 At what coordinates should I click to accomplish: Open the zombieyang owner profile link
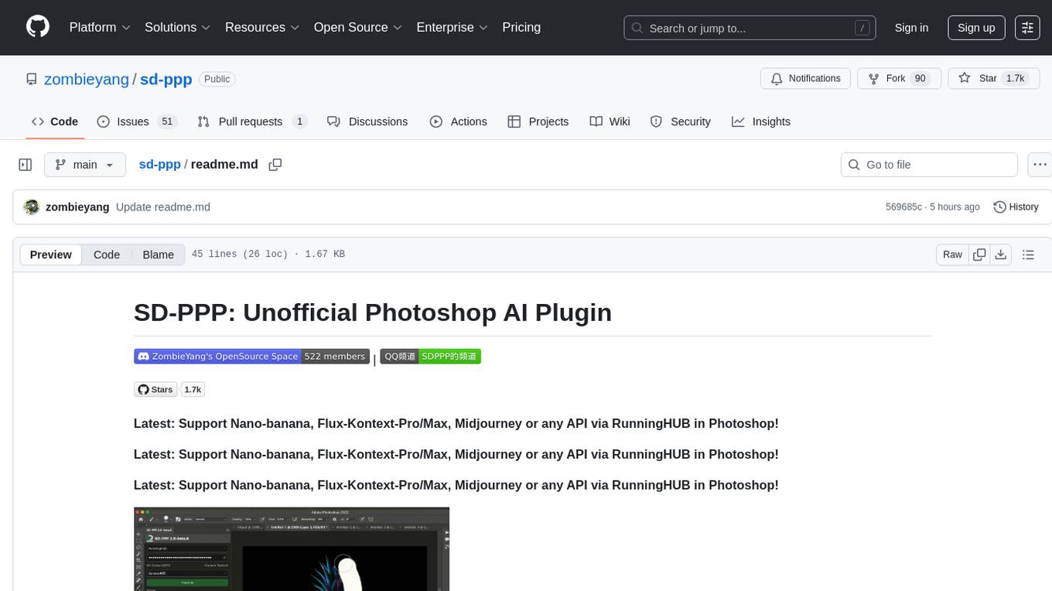point(87,79)
